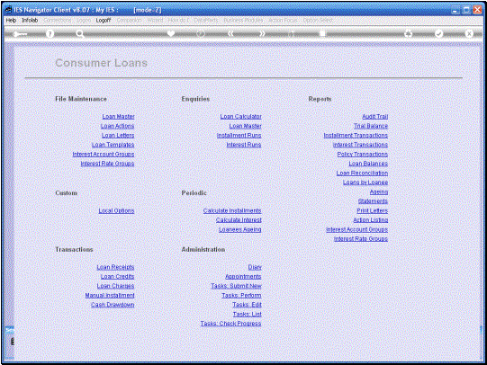Select the Logoff menu item
The height and width of the screenshot is (365, 487).
104,21
